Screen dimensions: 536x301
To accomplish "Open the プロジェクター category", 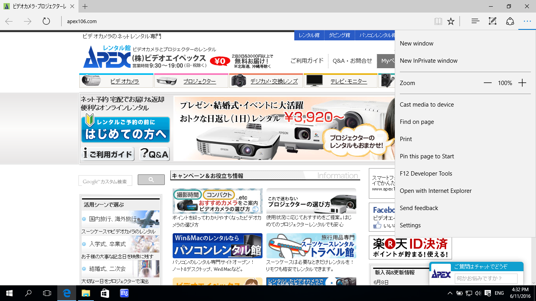I will tap(191, 81).
